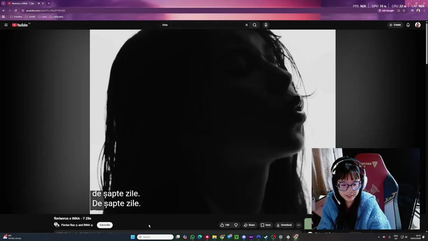The width and height of the screenshot is (428, 241).
Task: Open YouTube notifications bell
Action: coord(408,25)
